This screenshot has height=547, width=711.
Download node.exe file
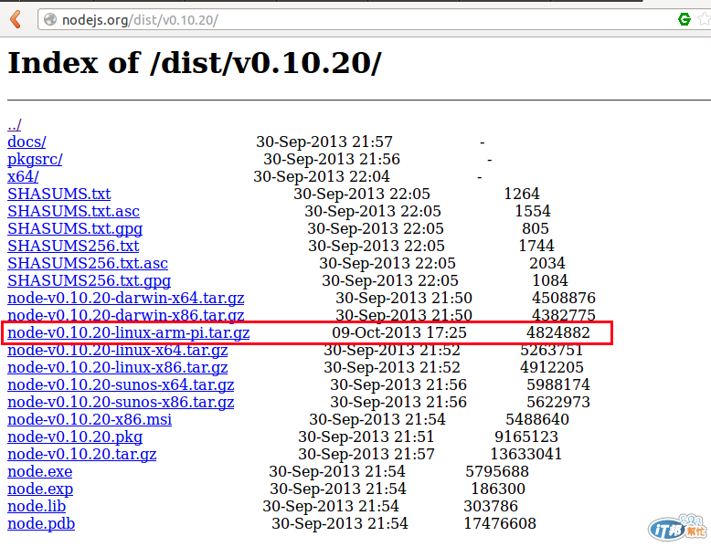40,471
